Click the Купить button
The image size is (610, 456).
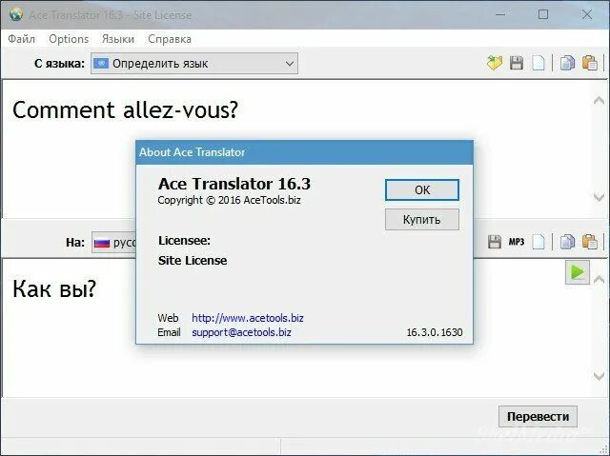422,220
